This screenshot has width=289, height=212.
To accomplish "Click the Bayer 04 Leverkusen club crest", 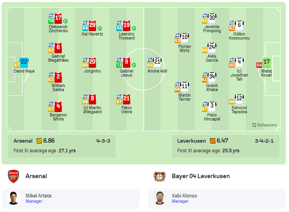I will click(x=159, y=176).
